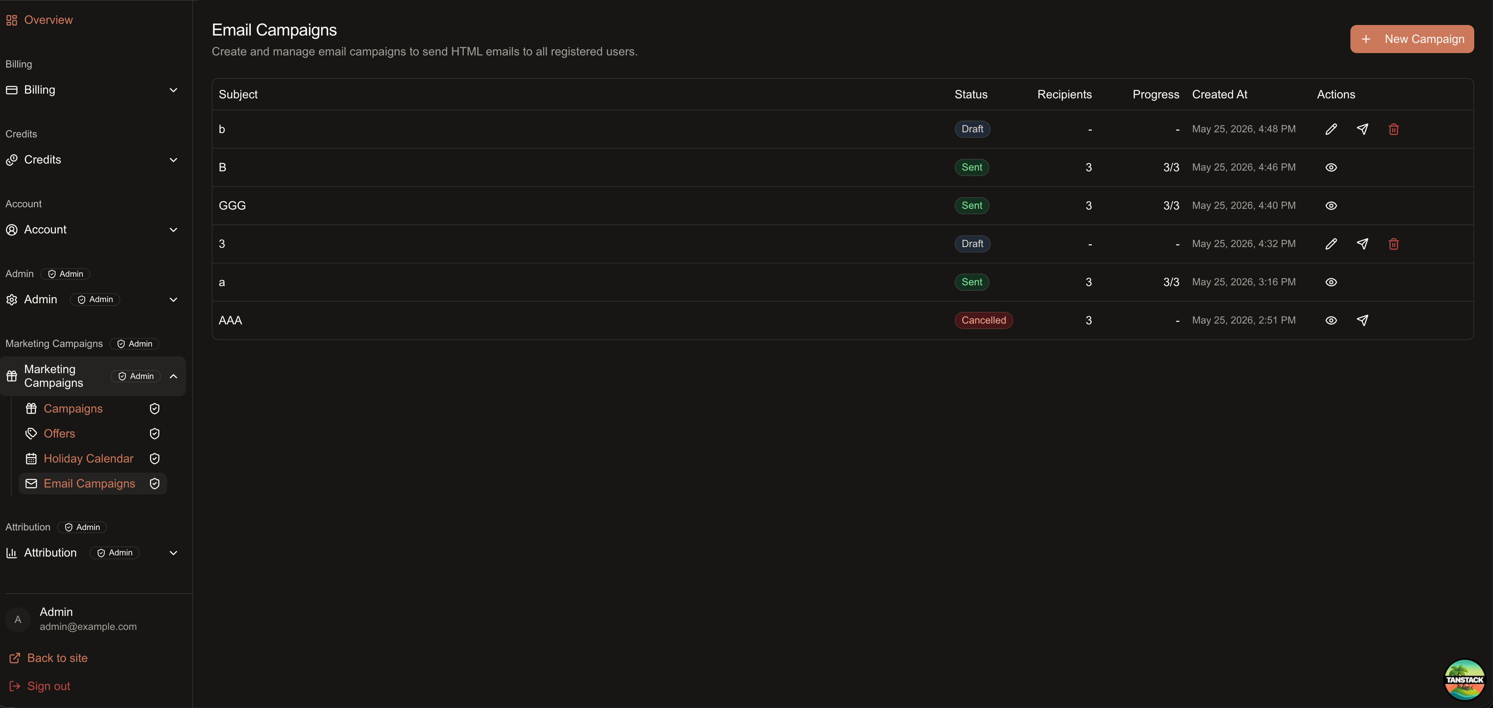Click the Subject column header

click(238, 94)
